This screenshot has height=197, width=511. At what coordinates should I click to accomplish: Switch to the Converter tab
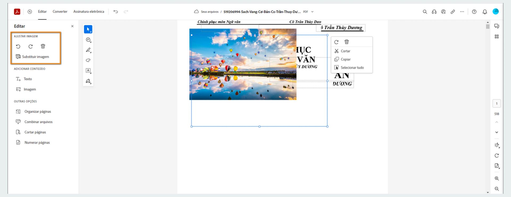click(x=60, y=11)
